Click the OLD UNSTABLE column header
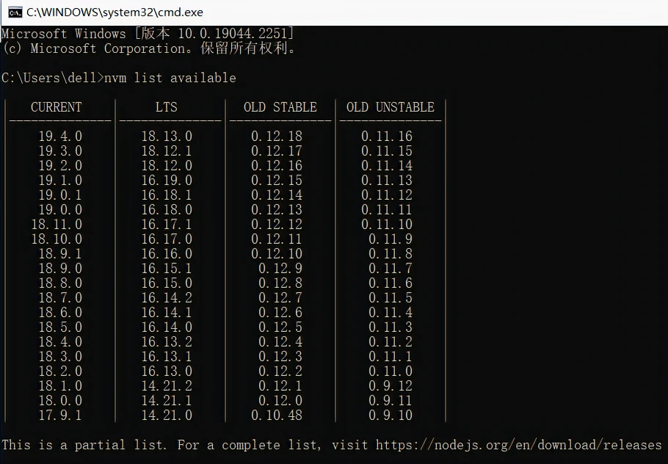The image size is (668, 464). [x=390, y=107]
